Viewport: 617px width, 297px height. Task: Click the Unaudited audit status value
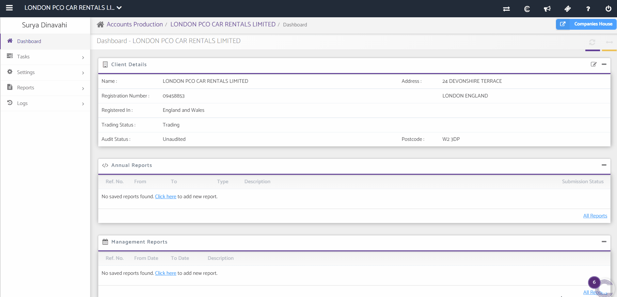coord(174,139)
